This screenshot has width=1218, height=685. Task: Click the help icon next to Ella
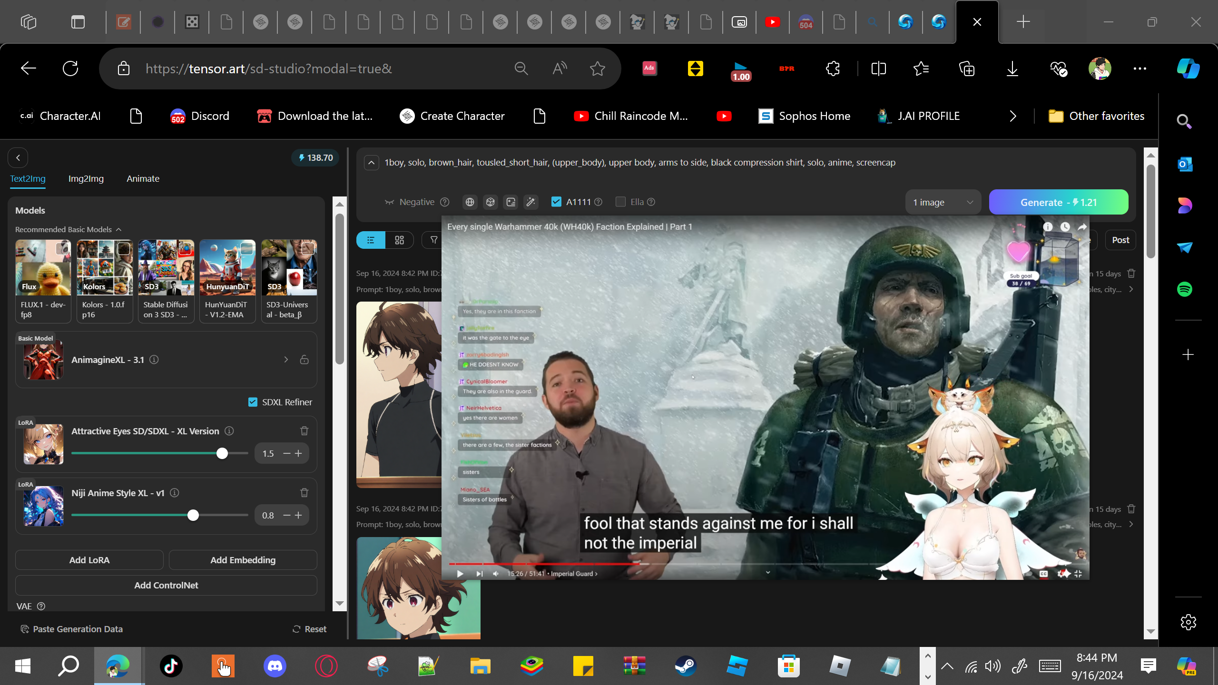pos(651,202)
